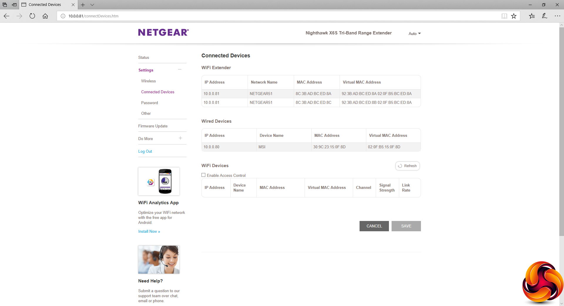Open Firmware Update page
Screen dimensions: 564x306
pos(153,126)
